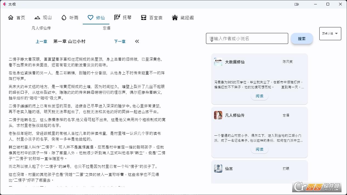The height and width of the screenshot is (195, 347).
Task: Select the 修仙 tab
Action: [96, 18]
